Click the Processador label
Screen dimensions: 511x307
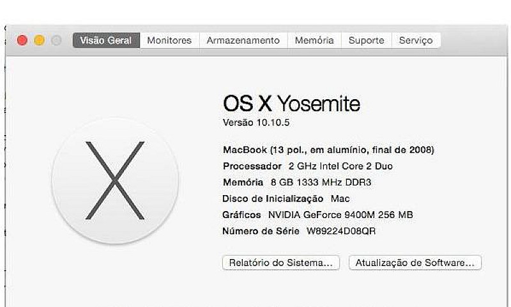[x=252, y=166]
